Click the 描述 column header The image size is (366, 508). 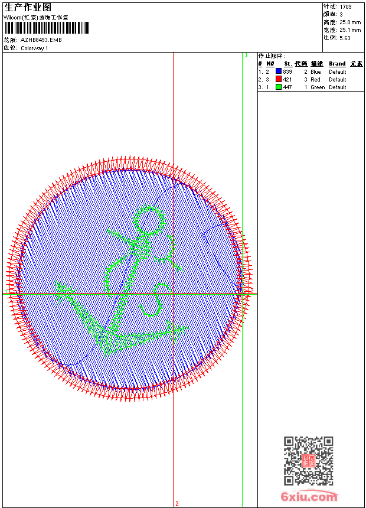point(317,64)
